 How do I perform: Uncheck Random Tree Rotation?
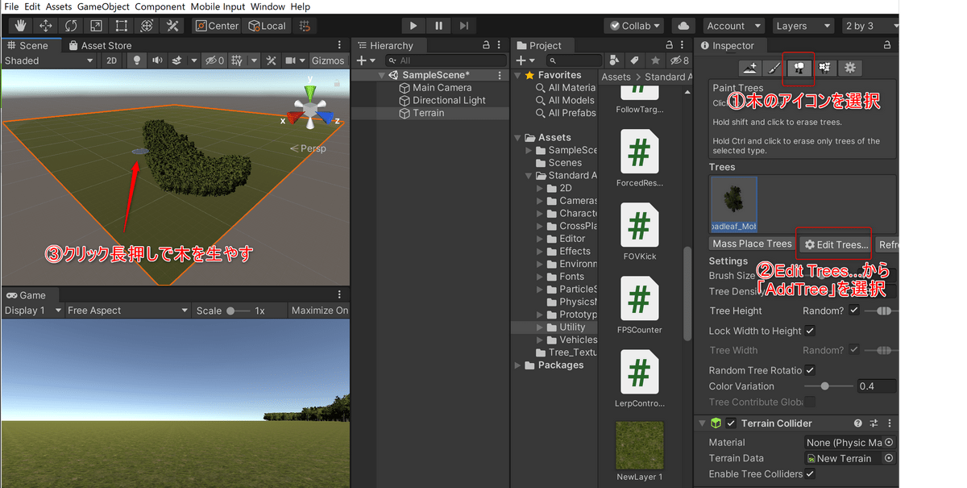tap(810, 370)
